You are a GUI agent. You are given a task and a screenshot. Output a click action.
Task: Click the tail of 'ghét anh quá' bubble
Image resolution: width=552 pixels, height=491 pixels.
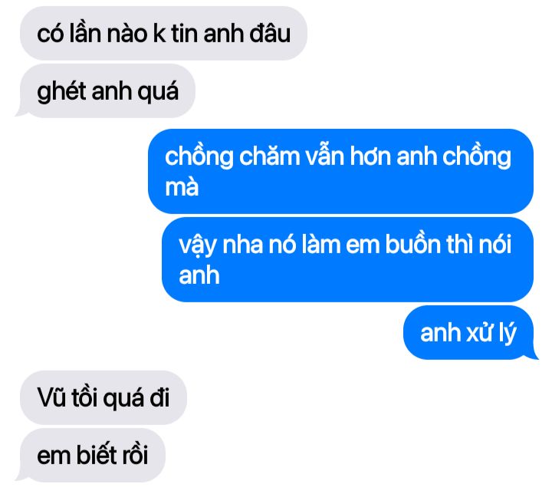(x=21, y=110)
